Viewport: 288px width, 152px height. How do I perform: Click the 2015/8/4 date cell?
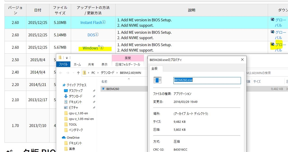[x=38, y=60]
